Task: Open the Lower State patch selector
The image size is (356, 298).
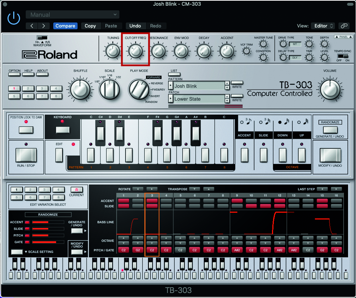Action: (x=199, y=99)
